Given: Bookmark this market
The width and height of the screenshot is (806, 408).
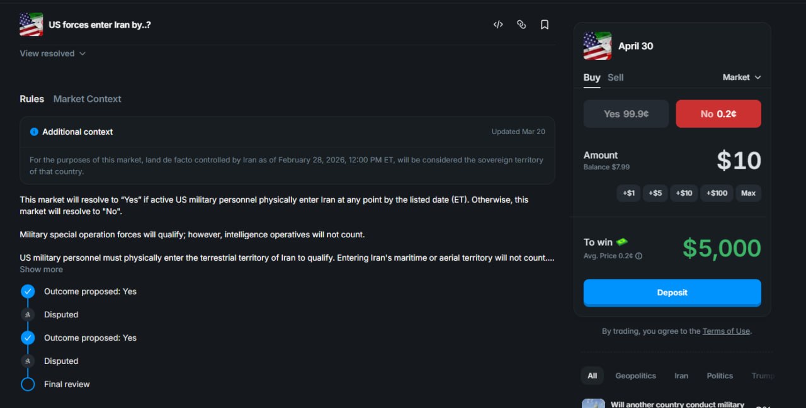Looking at the screenshot, I should point(545,25).
